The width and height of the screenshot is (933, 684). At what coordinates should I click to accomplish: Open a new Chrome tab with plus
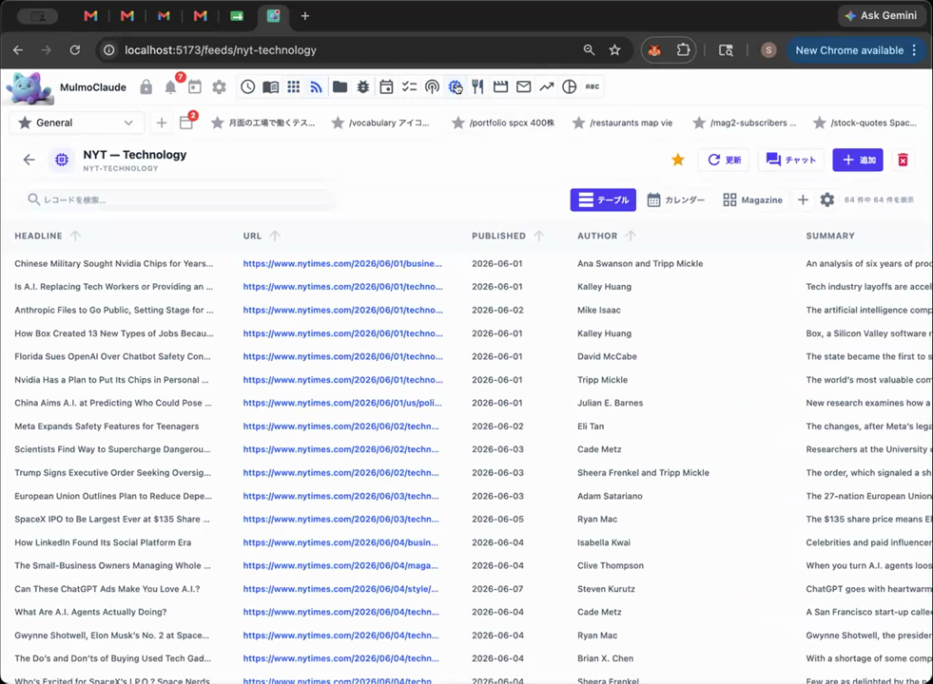point(304,16)
